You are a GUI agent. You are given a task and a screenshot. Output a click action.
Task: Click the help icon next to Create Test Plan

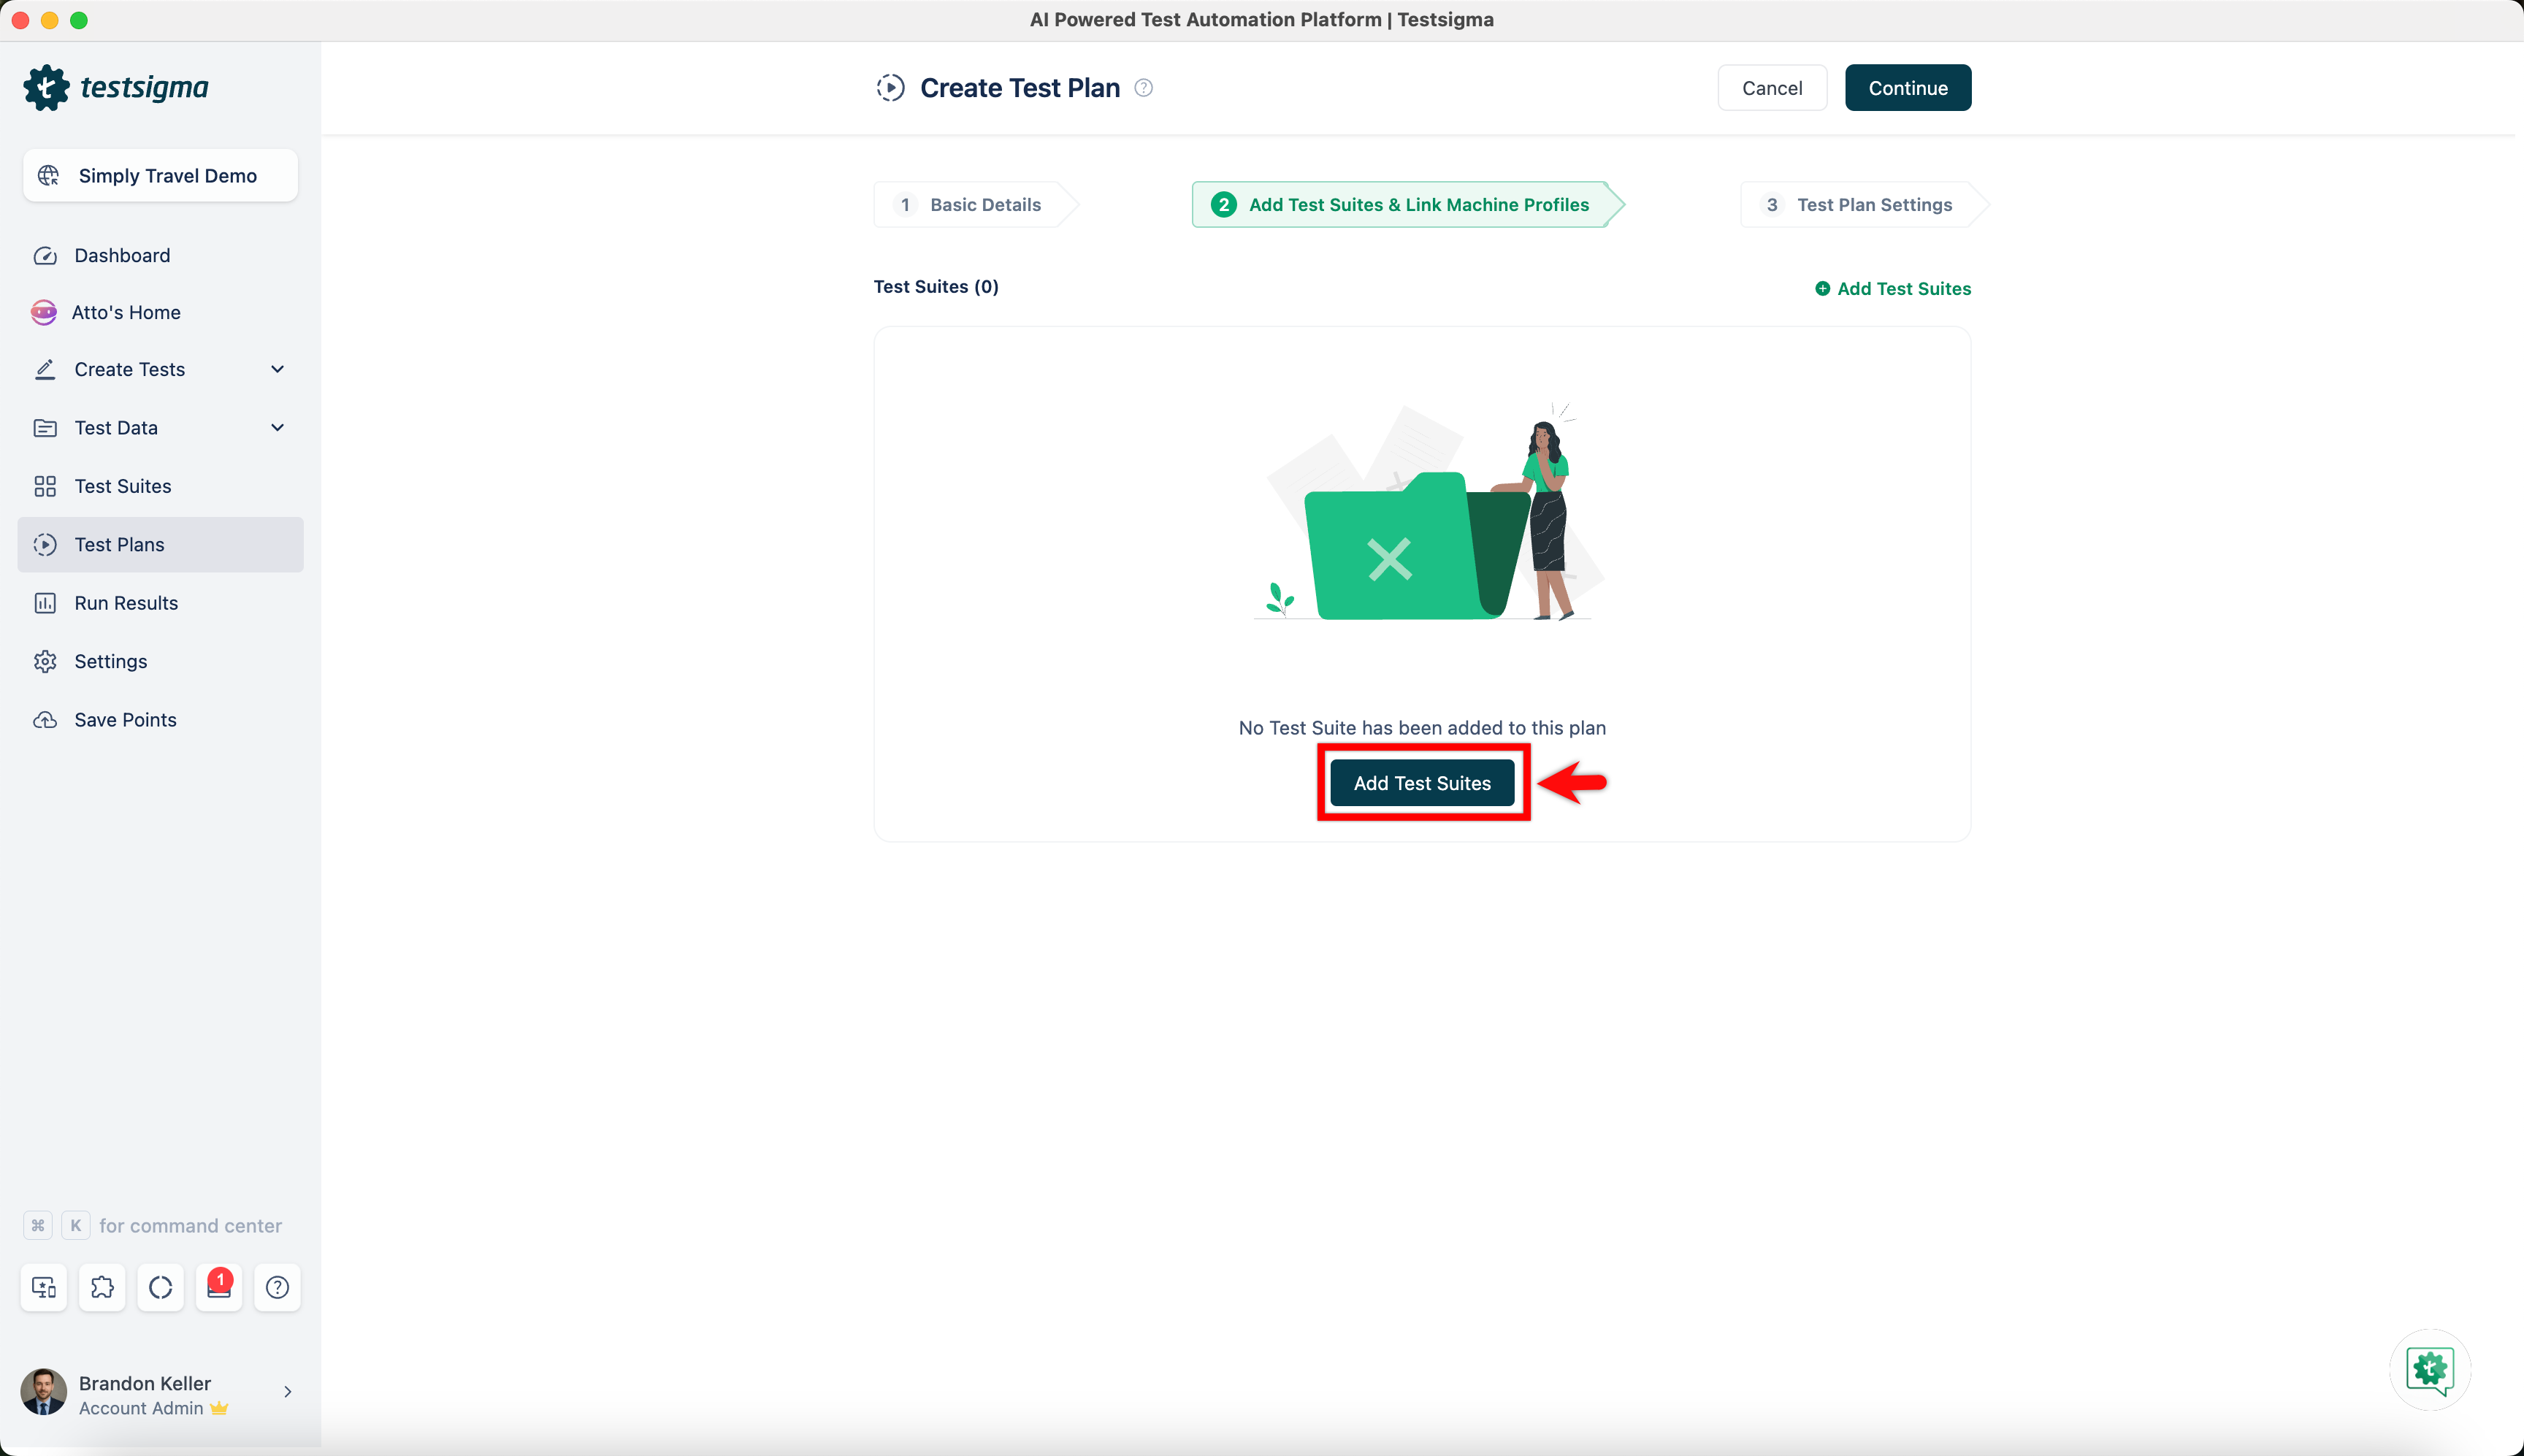tap(1143, 88)
